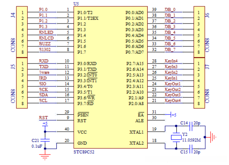Select the ENLCD net label

click(x=46, y=38)
